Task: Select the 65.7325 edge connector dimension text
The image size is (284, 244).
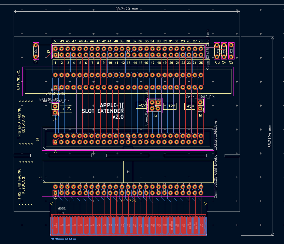Action: [x=128, y=201]
